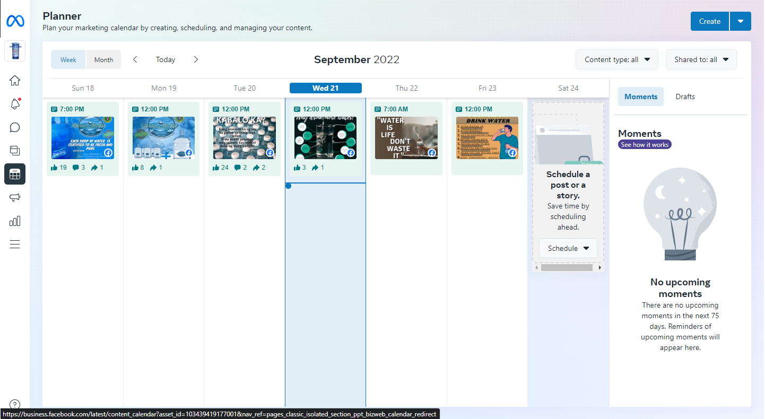Screen dimensions: 765x419
Task: Open Sunday 7:00 PM post thumbnail
Action: click(x=83, y=138)
